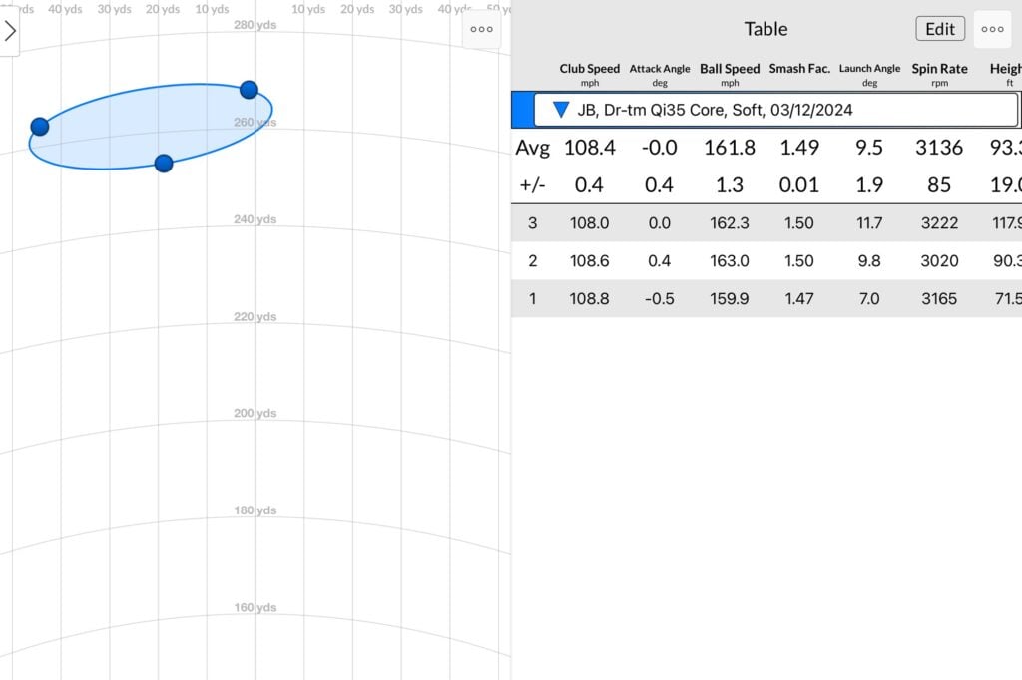Viewport: 1022px width, 680px height.
Task: Click the blue swatch beside the session name
Action: [x=520, y=110]
